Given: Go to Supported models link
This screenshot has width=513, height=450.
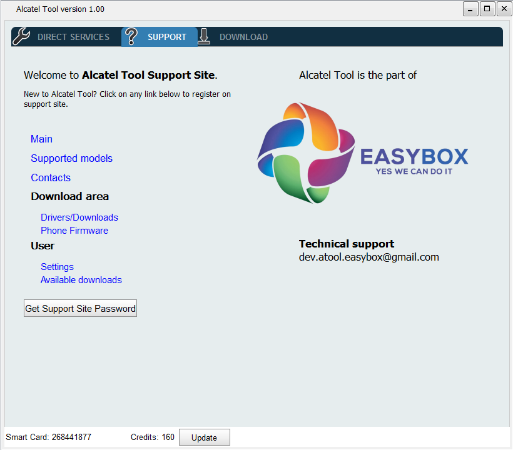Looking at the screenshot, I should coord(72,159).
